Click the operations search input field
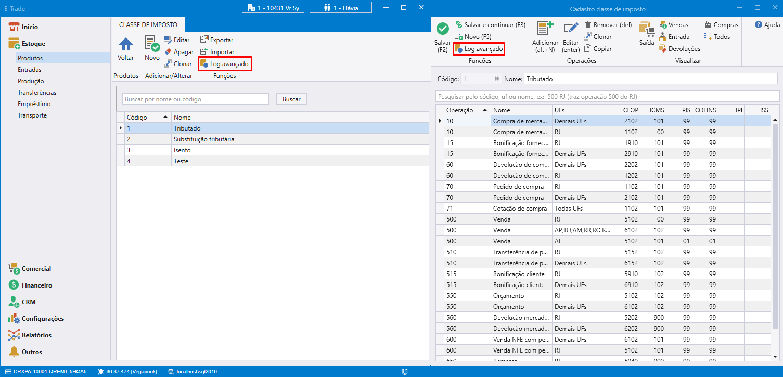Viewport: 783px width, 377px height. [x=606, y=97]
